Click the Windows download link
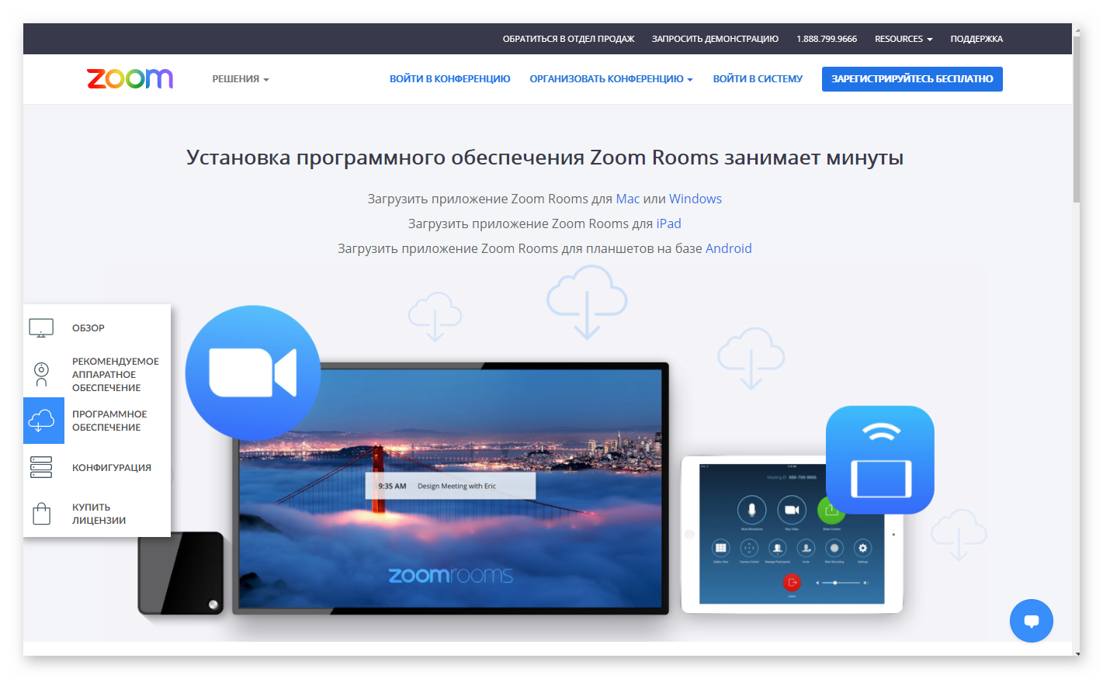 (x=695, y=199)
